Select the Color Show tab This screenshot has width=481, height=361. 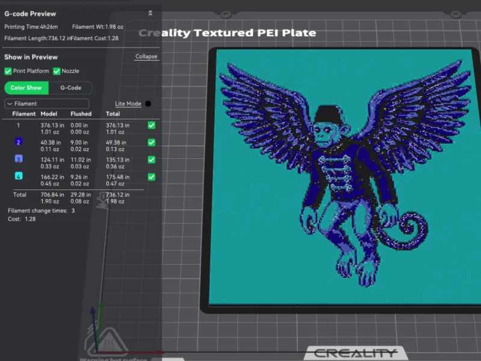(x=26, y=88)
